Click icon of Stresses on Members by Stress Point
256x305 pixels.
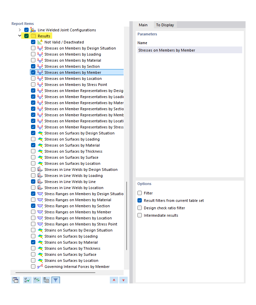(x=40, y=85)
